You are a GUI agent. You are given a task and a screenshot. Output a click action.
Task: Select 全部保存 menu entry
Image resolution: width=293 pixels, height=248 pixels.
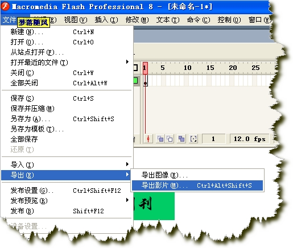67,139
